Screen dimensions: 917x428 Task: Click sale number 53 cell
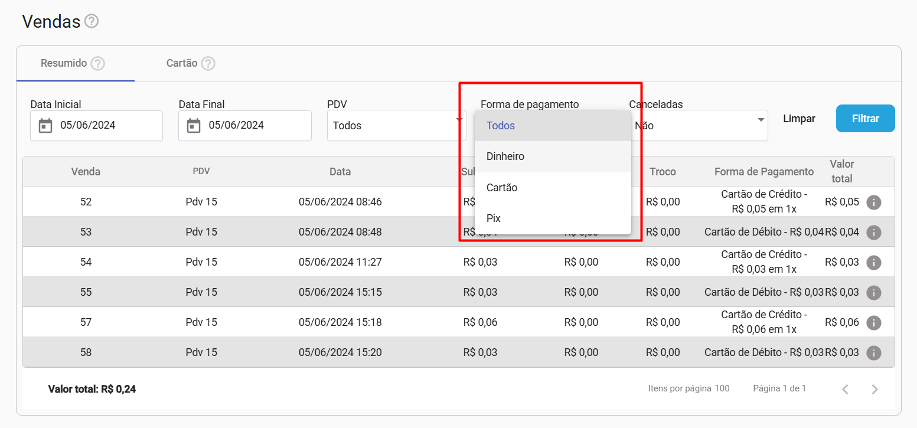(86, 232)
